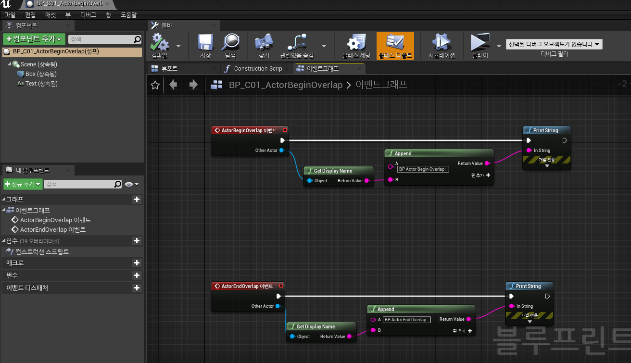Click the Add Component (컴포넌트 추가) button
This screenshot has width=631, height=363.
[33, 39]
